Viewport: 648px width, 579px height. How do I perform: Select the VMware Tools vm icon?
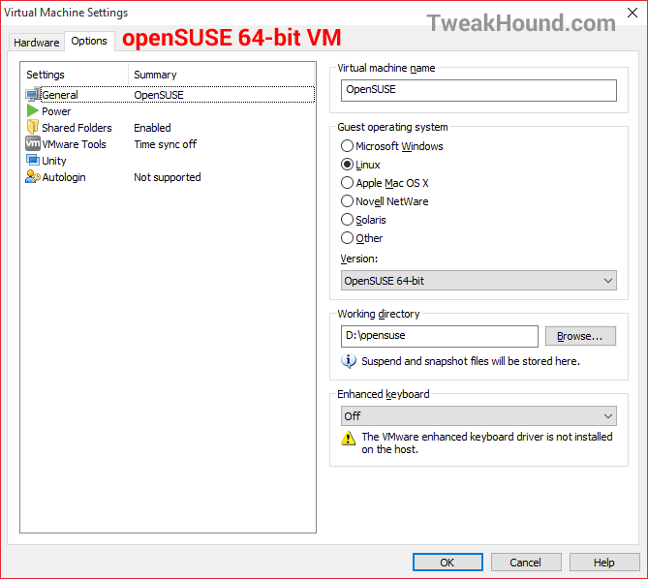tap(33, 143)
